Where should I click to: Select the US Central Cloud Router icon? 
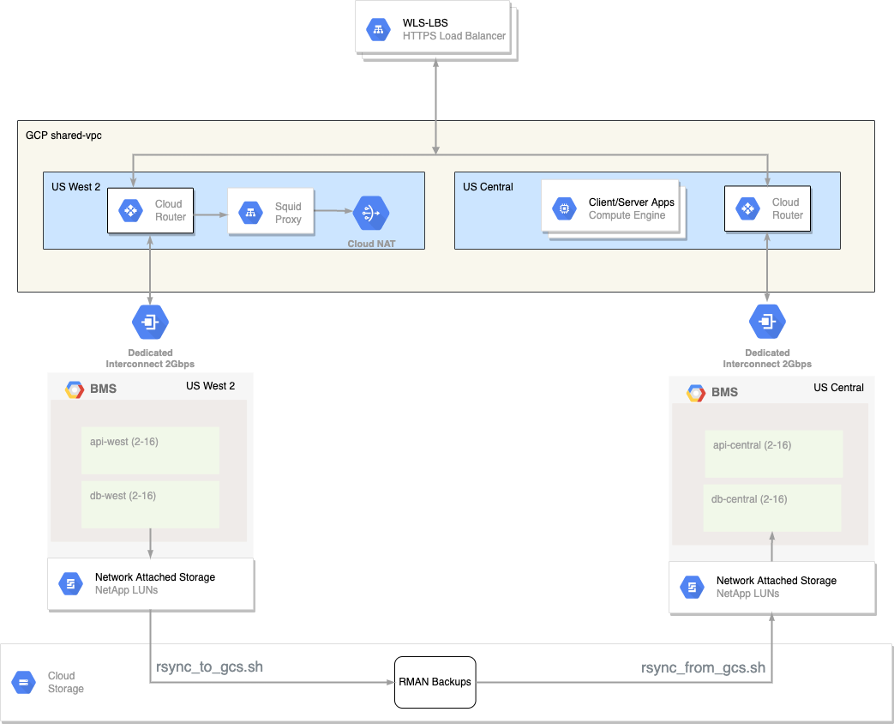pyautogui.click(x=747, y=208)
